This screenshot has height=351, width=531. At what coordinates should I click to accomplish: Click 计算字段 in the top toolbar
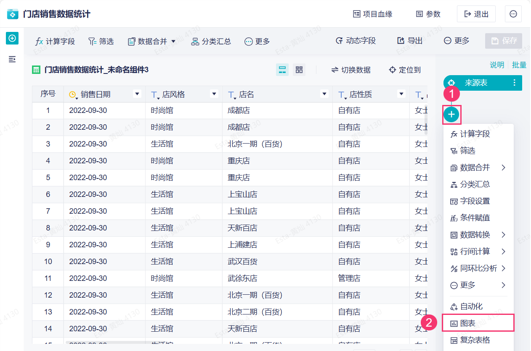tap(55, 41)
